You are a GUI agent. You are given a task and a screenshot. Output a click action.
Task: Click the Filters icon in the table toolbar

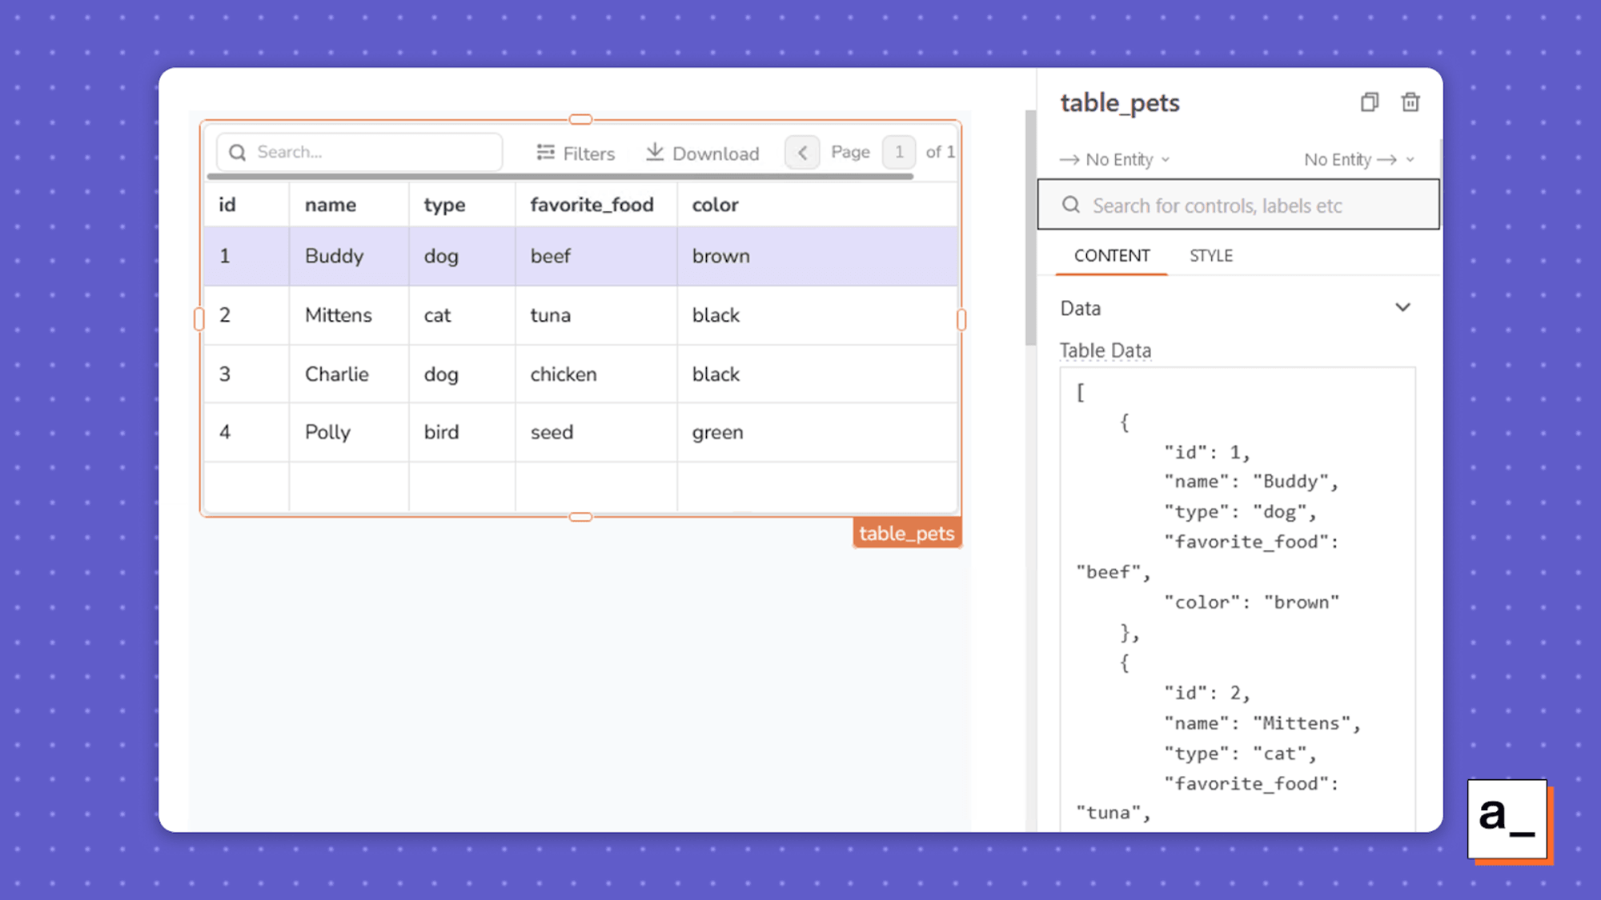coord(545,152)
